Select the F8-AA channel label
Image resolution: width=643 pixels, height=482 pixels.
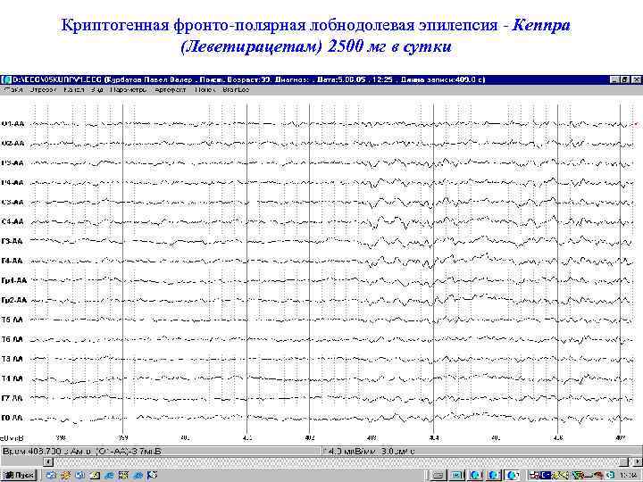tap(13, 418)
